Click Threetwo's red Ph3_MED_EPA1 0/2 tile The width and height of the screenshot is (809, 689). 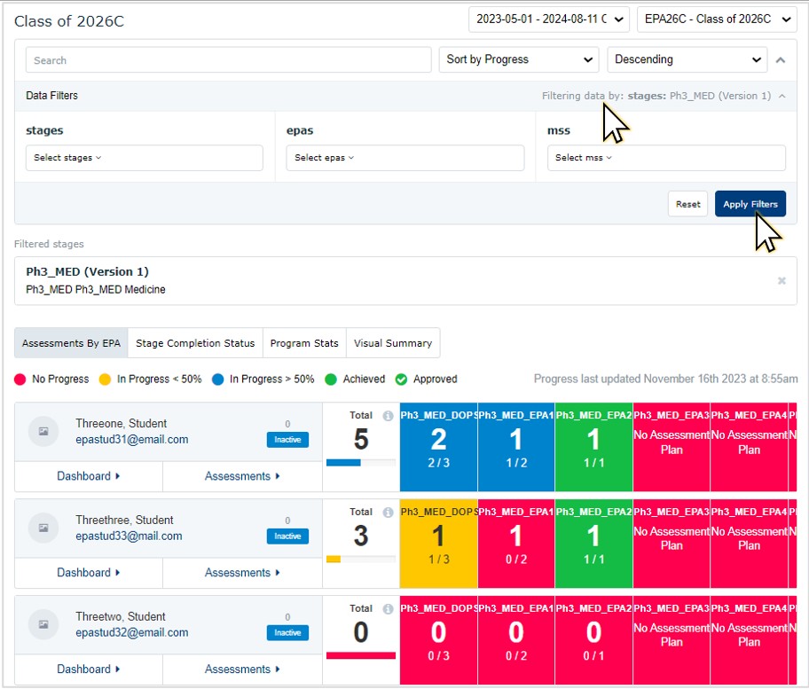tap(516, 639)
